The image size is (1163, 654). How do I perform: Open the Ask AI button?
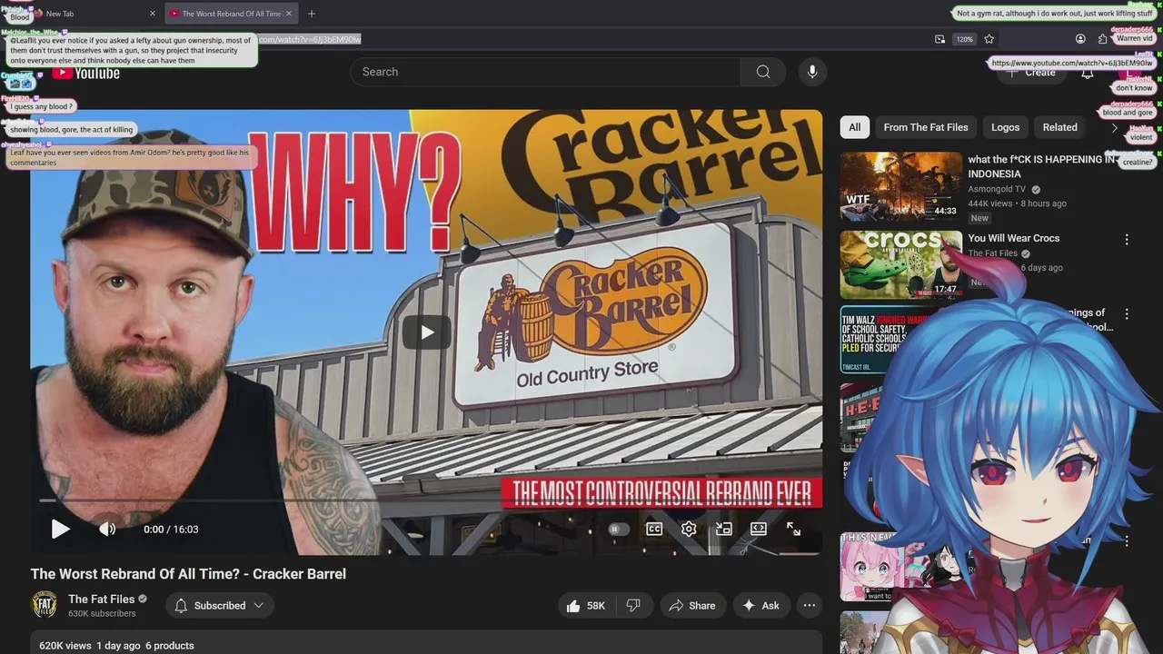761,606
